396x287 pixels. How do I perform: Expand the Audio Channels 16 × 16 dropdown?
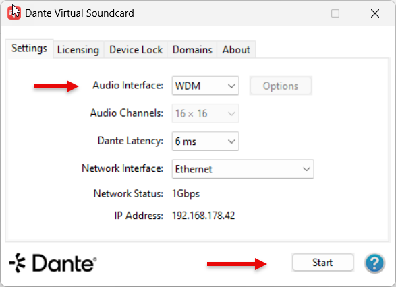(x=205, y=113)
